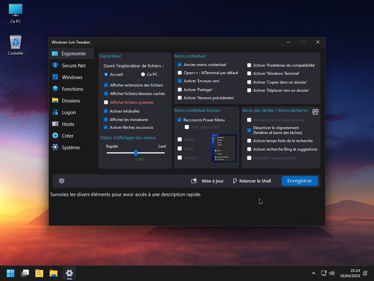
Task: Open the Dossiers section
Action: click(x=71, y=100)
